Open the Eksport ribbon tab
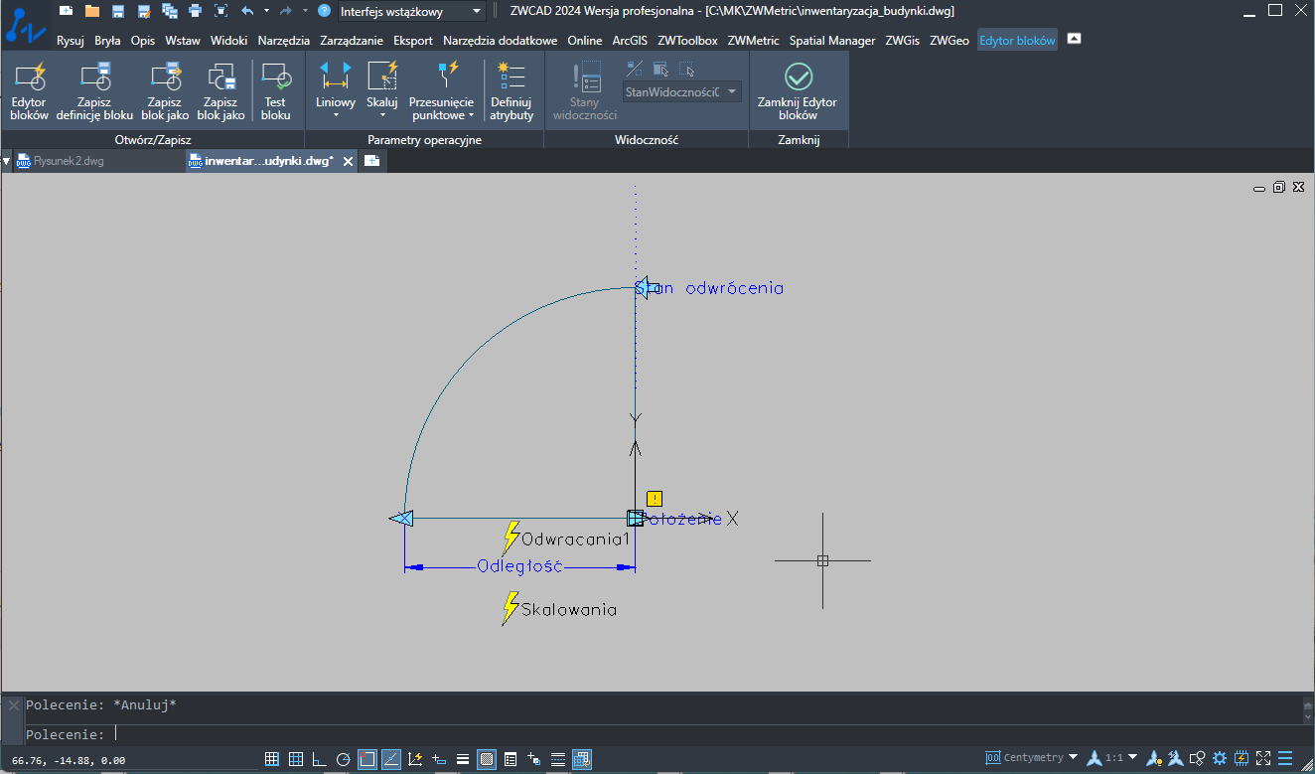Image resolution: width=1315 pixels, height=774 pixels. [x=413, y=41]
